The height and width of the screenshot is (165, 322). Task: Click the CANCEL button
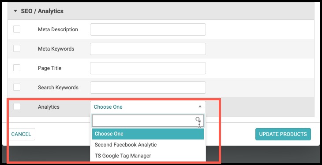21,134
